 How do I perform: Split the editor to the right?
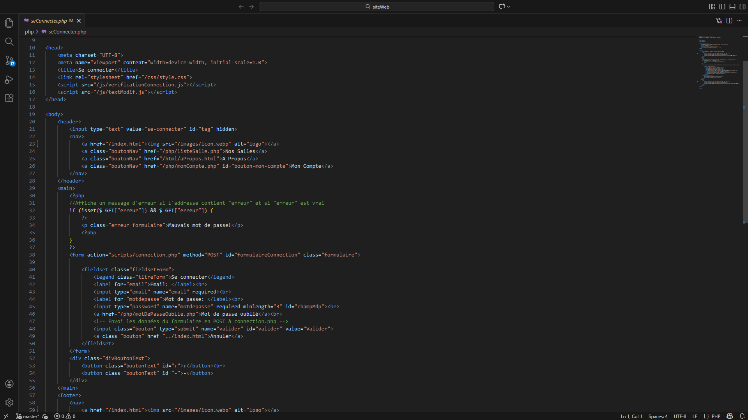pos(729,21)
